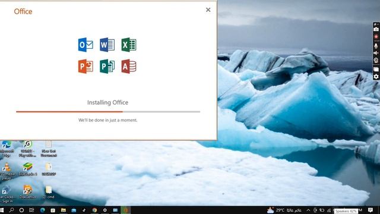Open recorder settings gear on side bar
The width and height of the screenshot is (380, 214).
376,77
